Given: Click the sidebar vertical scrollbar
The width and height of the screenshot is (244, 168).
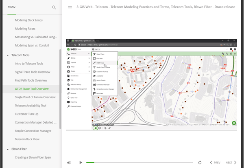Looking at the screenshot, I should coord(60,89).
